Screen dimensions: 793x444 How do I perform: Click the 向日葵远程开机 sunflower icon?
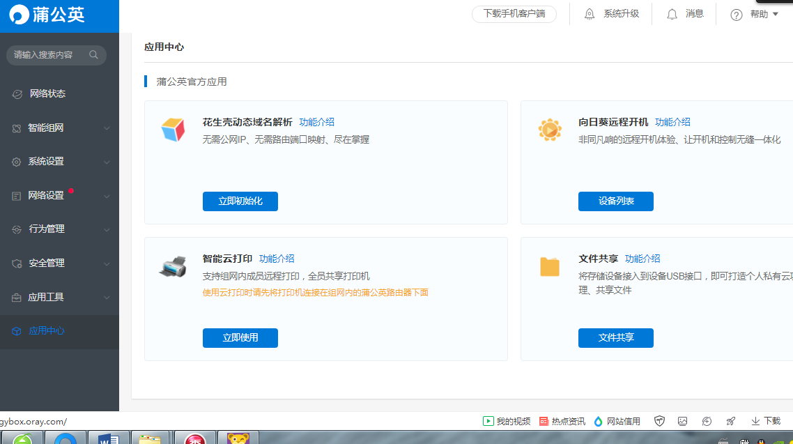(x=550, y=129)
